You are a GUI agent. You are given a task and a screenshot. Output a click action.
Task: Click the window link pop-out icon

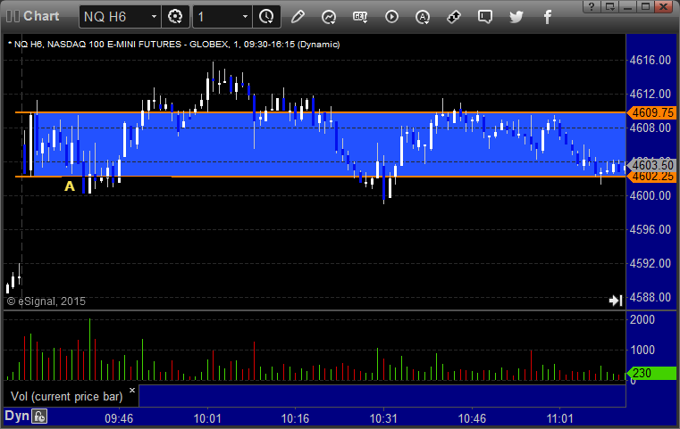coord(609,6)
